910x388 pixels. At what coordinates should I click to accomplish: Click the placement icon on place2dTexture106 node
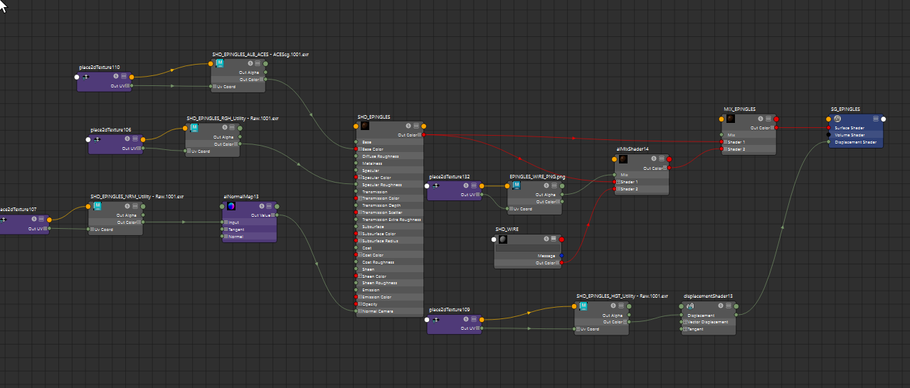click(98, 139)
